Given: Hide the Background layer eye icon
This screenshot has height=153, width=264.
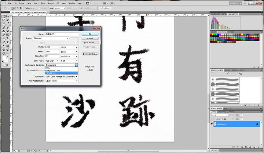Looking at the screenshot, I should pyautogui.click(x=212, y=124).
